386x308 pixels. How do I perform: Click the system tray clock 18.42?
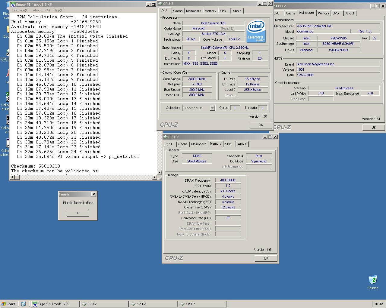click(378, 304)
